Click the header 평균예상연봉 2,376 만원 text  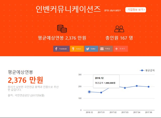[x=62, y=38]
